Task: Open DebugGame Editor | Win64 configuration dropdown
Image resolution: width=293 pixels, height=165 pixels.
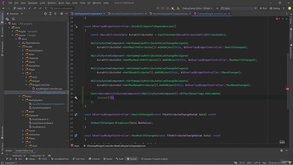Action: tap(197, 8)
